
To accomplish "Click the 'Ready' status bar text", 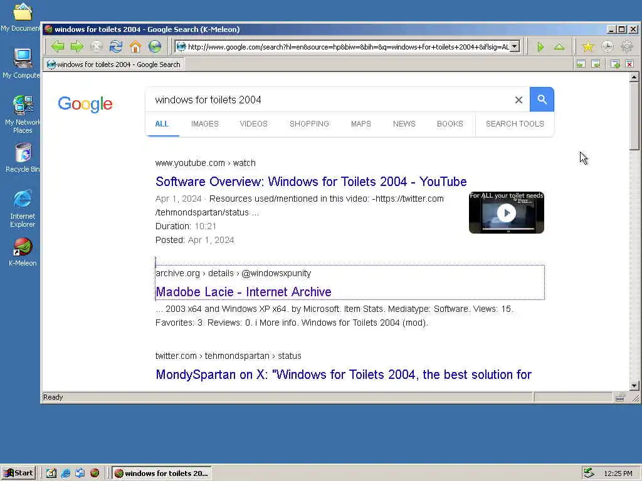I will coord(53,397).
